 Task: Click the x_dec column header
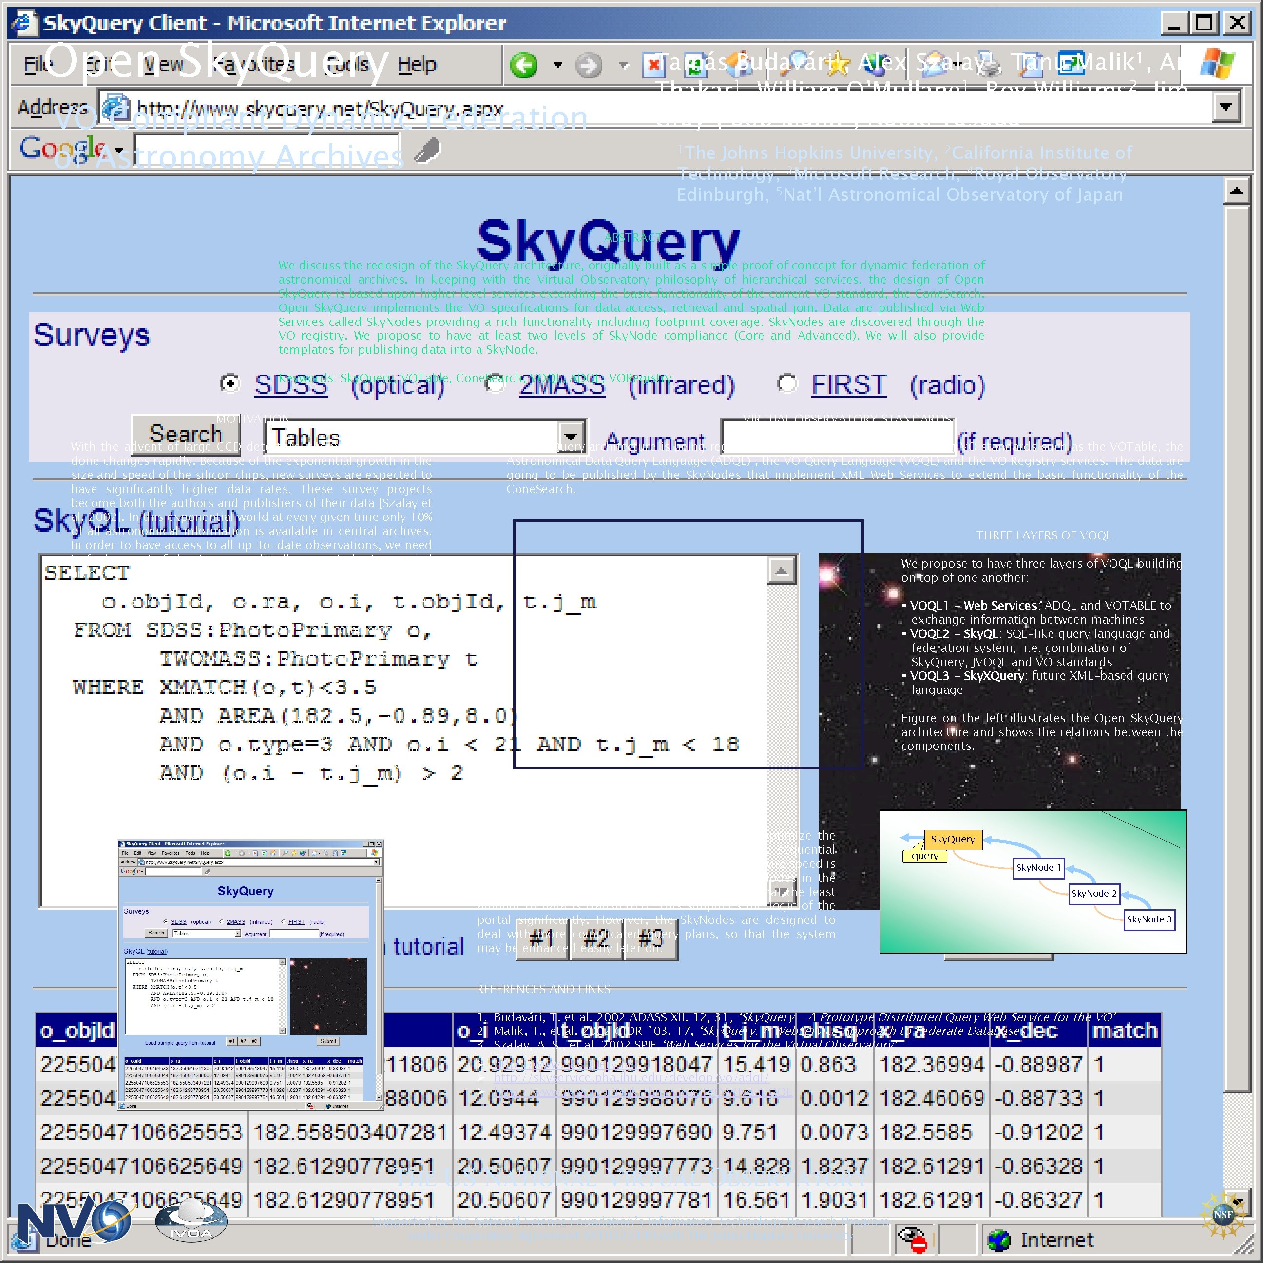[x=1038, y=1031]
